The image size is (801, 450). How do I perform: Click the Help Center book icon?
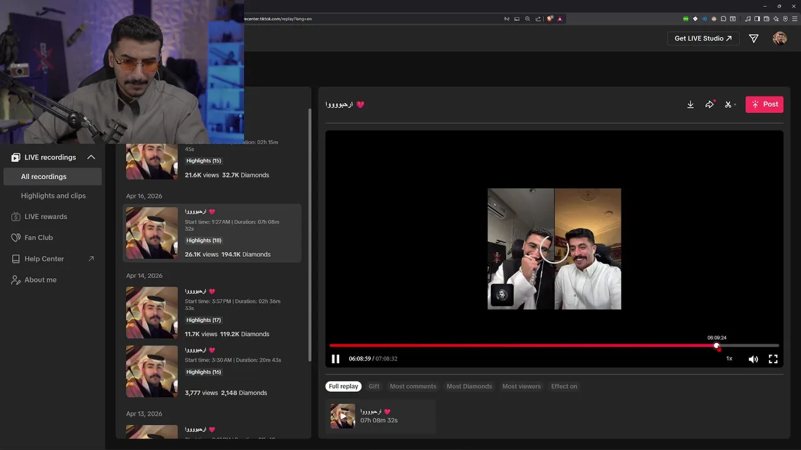tap(16, 259)
